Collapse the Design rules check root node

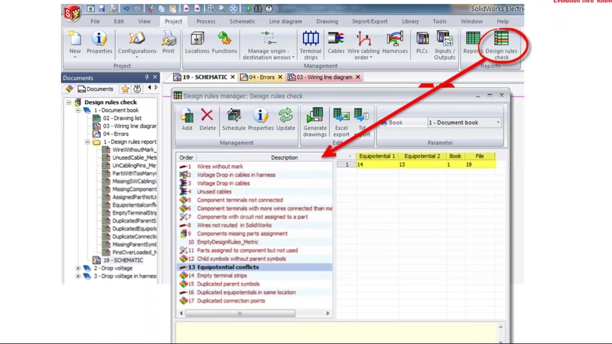coord(69,102)
